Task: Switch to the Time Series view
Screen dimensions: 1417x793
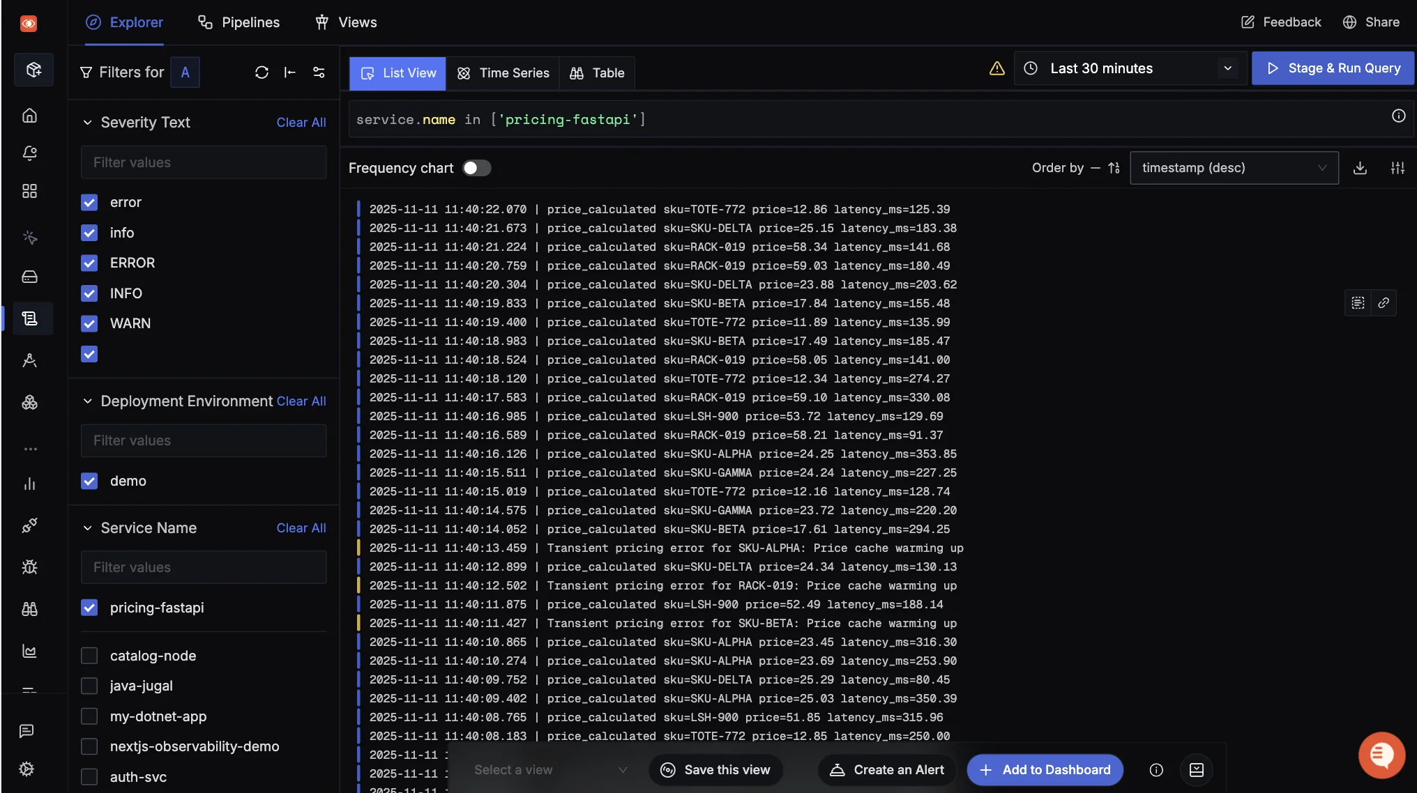Action: 503,72
